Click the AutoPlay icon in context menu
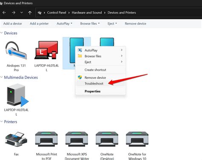 tap(80, 50)
